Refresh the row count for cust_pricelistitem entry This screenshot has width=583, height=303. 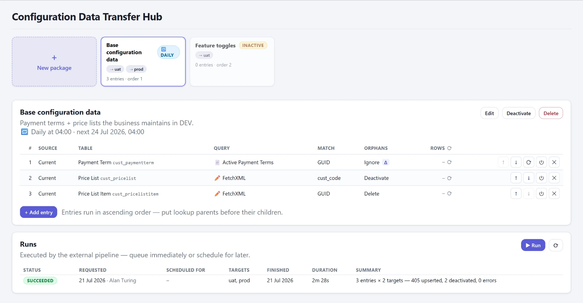(x=449, y=194)
